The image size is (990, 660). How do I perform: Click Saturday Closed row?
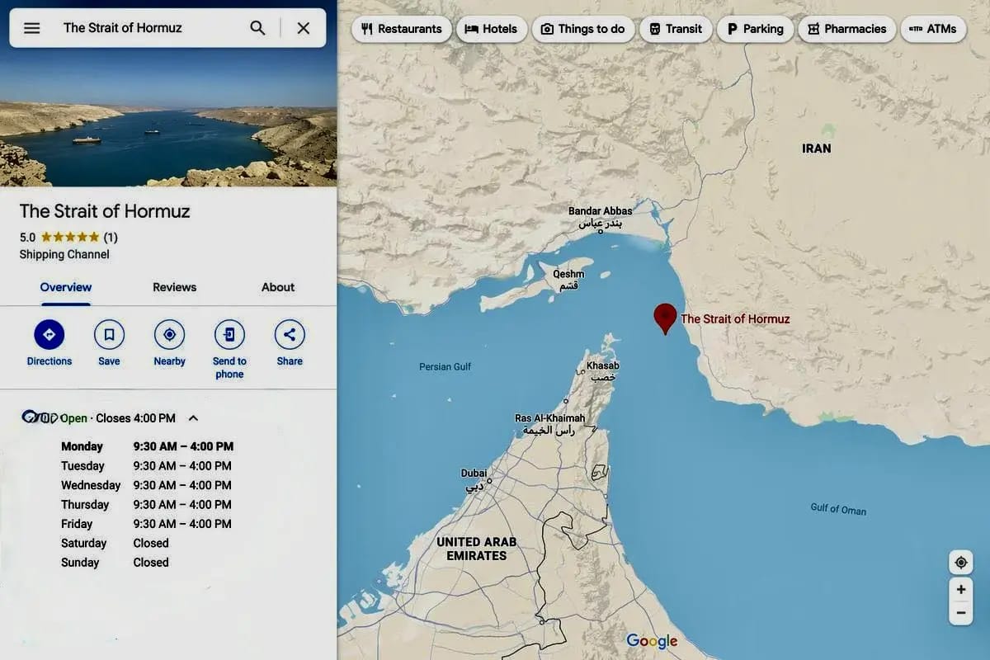(x=115, y=543)
